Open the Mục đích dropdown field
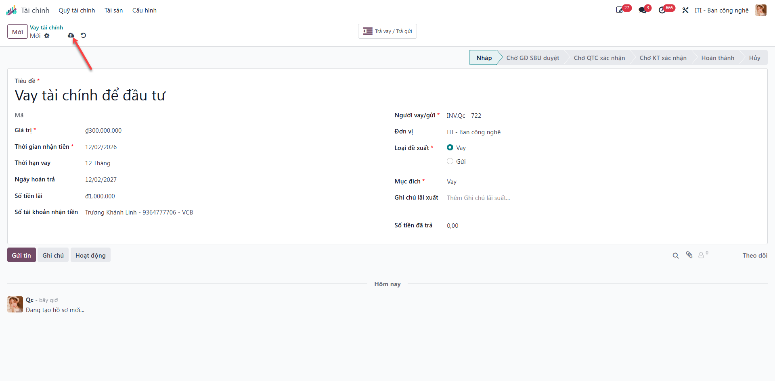The image size is (775, 381). pyautogui.click(x=603, y=182)
